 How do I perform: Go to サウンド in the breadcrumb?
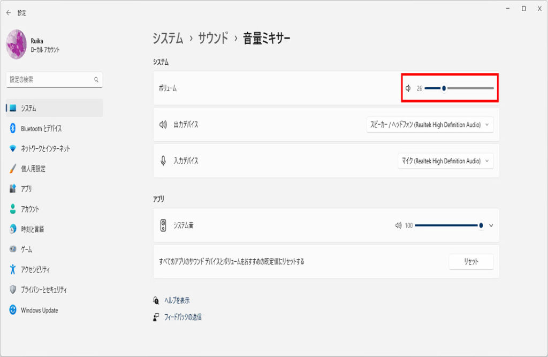coord(213,39)
